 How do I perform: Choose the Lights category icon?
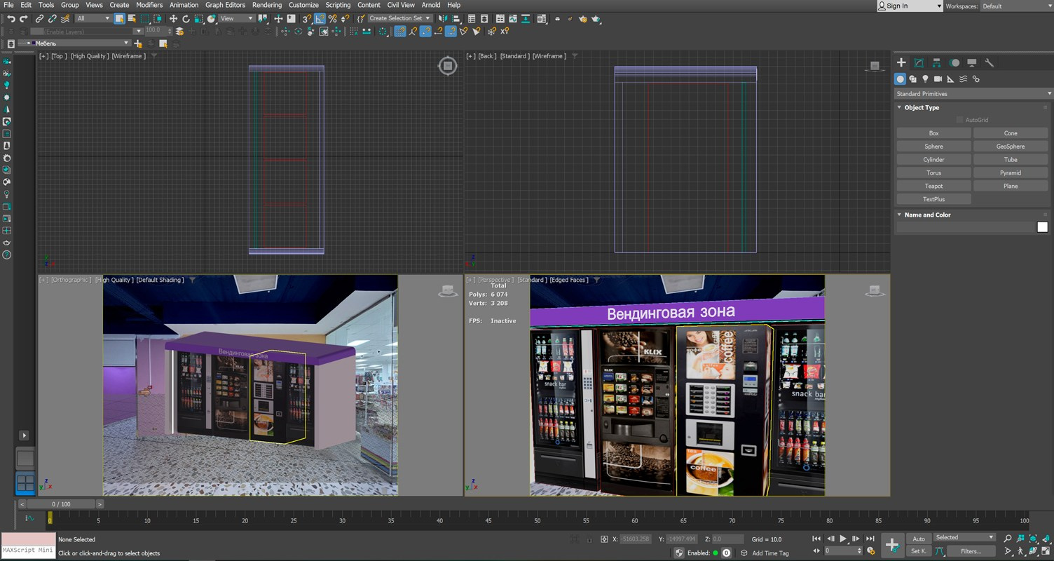pos(925,79)
